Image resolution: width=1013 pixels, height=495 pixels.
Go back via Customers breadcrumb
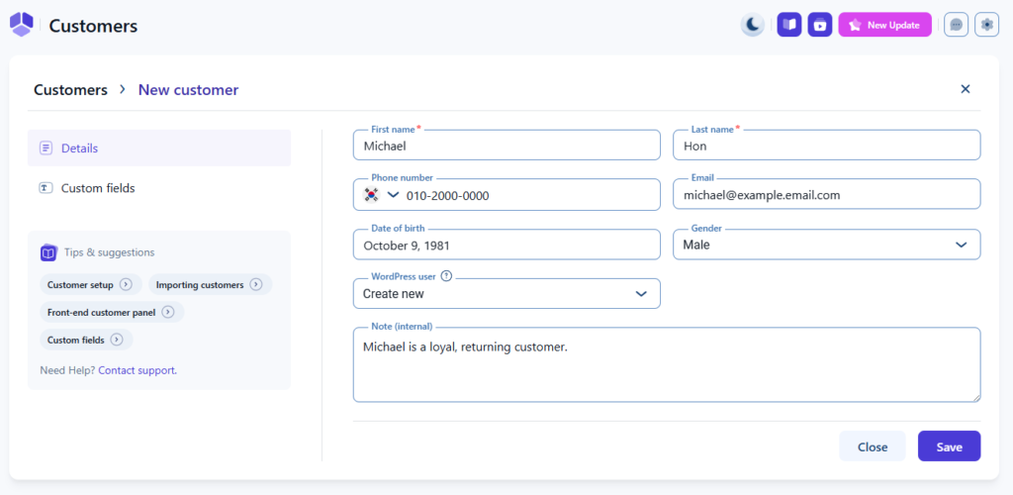[x=70, y=90]
